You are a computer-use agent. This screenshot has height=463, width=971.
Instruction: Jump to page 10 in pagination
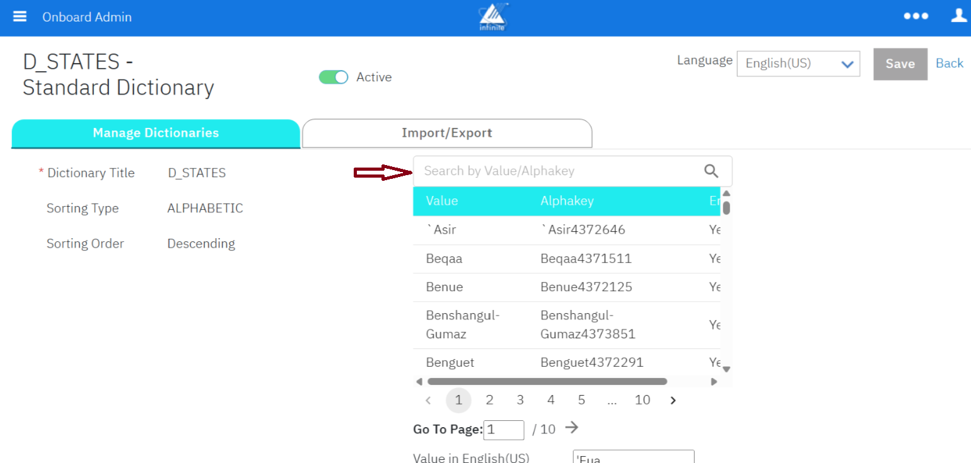coord(642,400)
